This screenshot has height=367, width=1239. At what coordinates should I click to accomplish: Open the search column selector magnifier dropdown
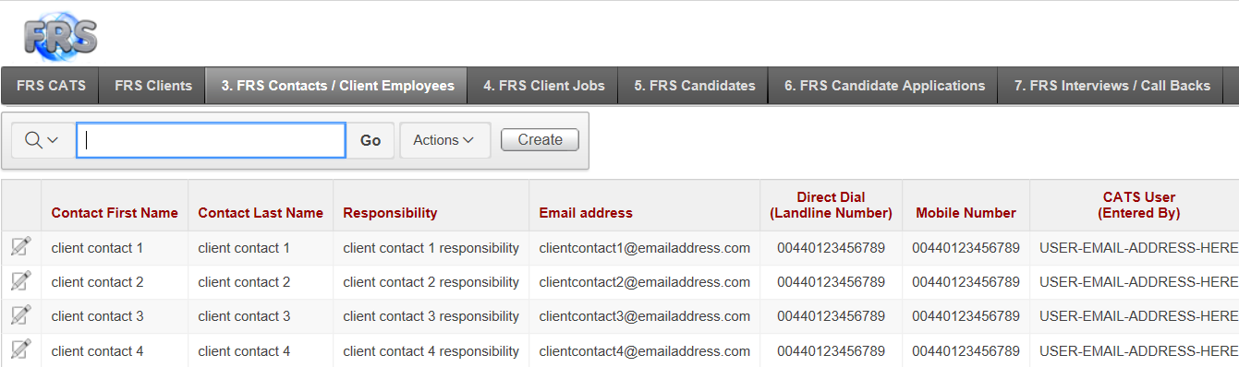(42, 140)
